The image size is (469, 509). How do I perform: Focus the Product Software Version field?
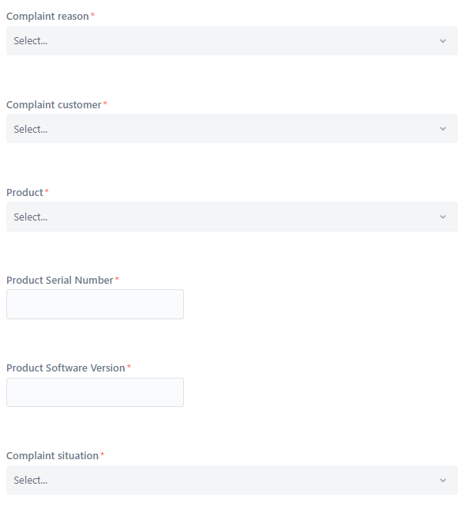(95, 392)
